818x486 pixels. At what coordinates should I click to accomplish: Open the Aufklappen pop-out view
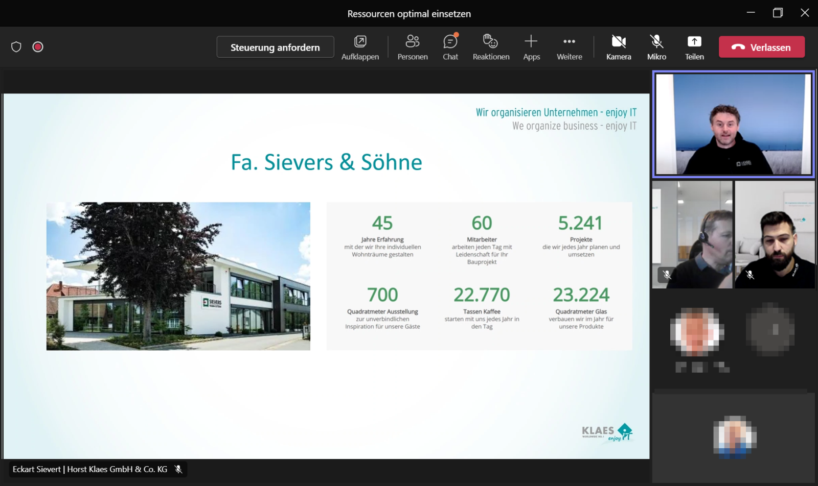tap(360, 47)
